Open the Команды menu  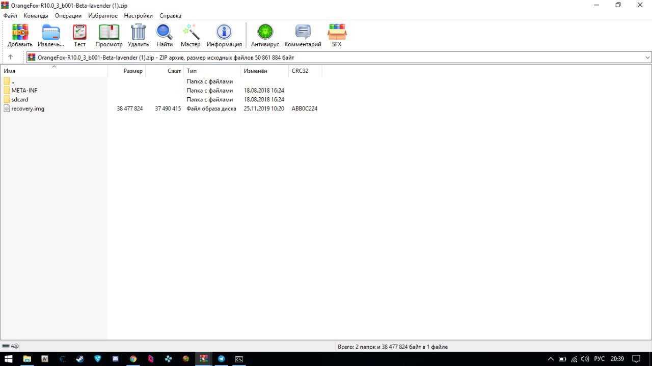point(36,16)
